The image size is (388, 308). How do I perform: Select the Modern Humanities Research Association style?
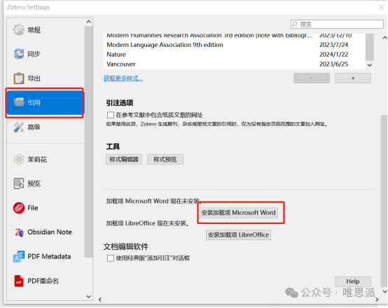tap(234, 36)
